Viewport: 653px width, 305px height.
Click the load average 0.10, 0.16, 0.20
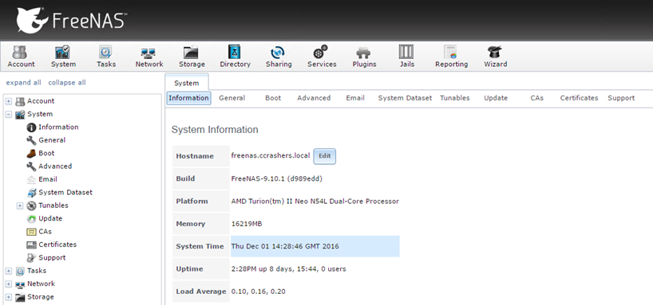(258, 291)
